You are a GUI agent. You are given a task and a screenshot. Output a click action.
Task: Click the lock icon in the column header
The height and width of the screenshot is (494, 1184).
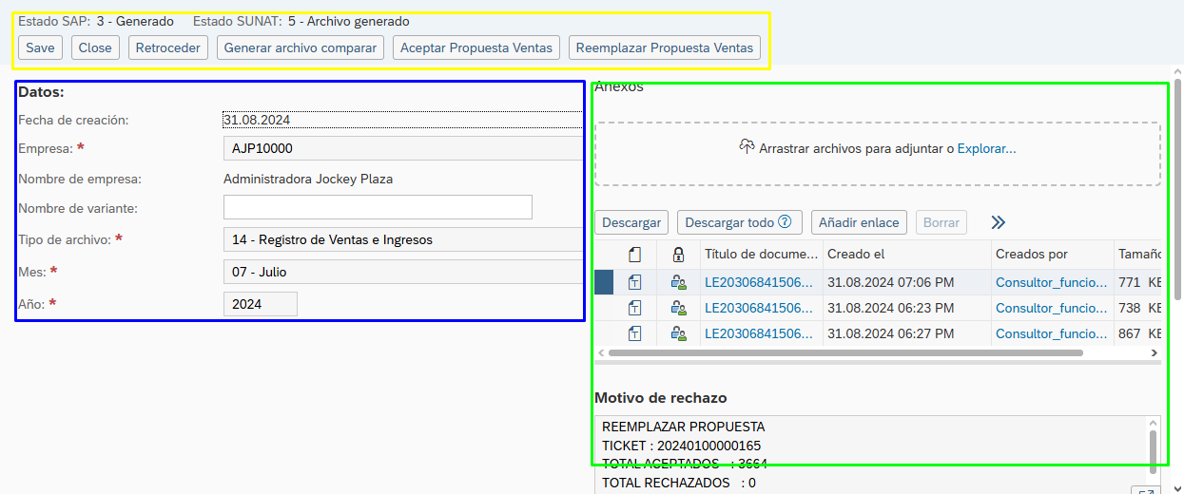(678, 255)
